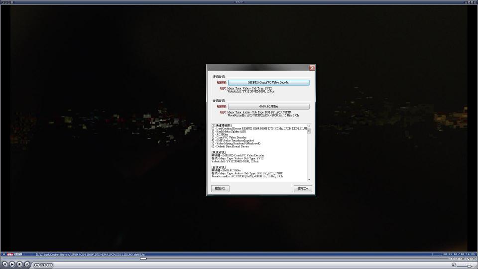Click the seek bar position handle
The width and height of the screenshot is (478, 269).
pos(143,259)
